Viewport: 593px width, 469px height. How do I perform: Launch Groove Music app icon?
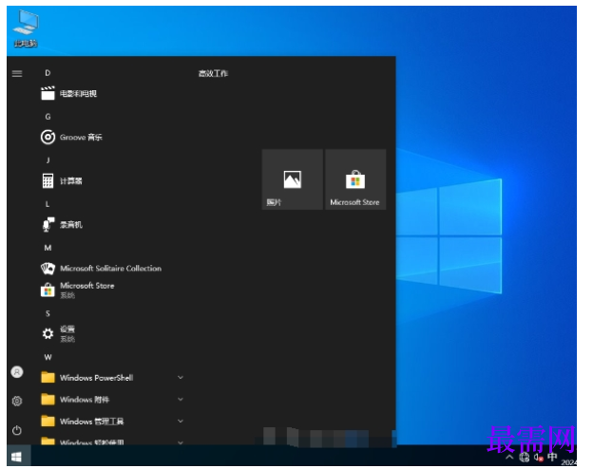(48, 137)
